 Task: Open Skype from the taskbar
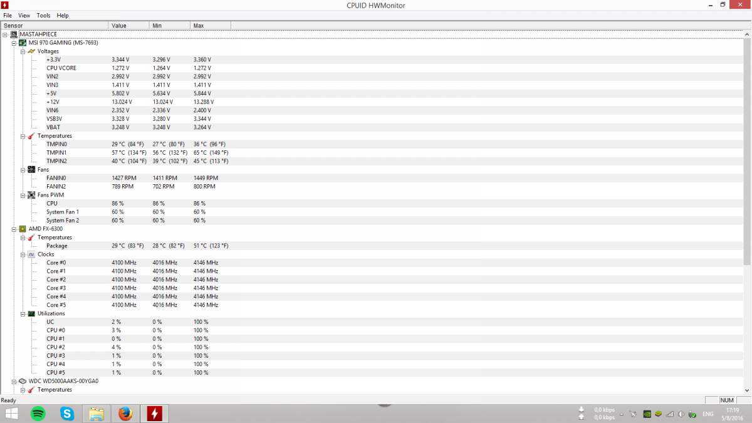tap(67, 414)
